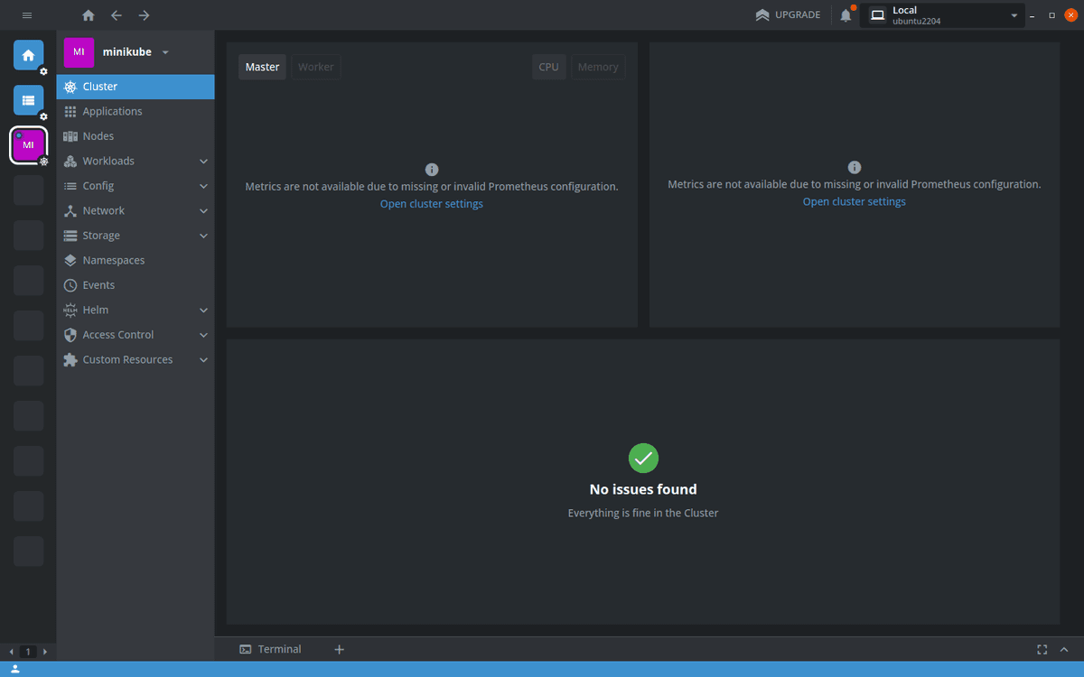
Task: Open cluster settings link in left metrics panel
Action: coord(431,204)
